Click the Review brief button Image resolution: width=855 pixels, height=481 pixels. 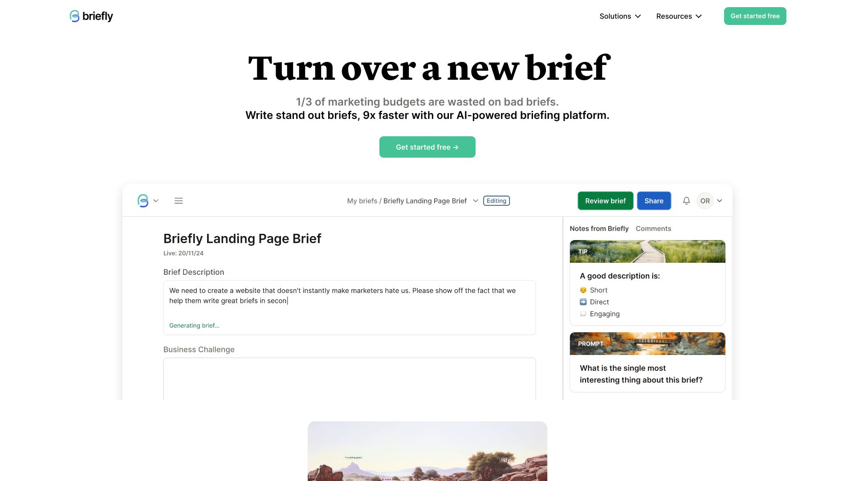pos(606,200)
